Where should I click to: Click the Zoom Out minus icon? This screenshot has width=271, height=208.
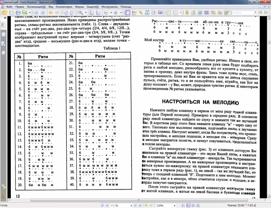[x=106, y=13]
